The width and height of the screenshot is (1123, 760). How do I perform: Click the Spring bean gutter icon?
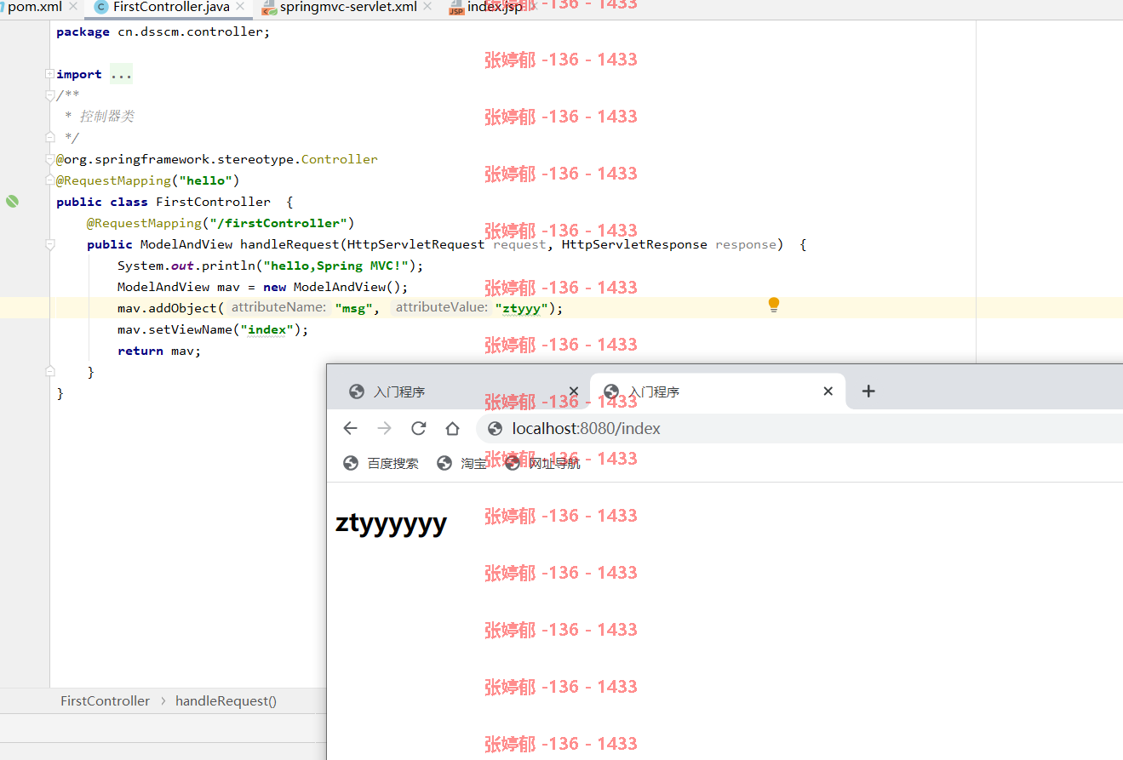12,202
